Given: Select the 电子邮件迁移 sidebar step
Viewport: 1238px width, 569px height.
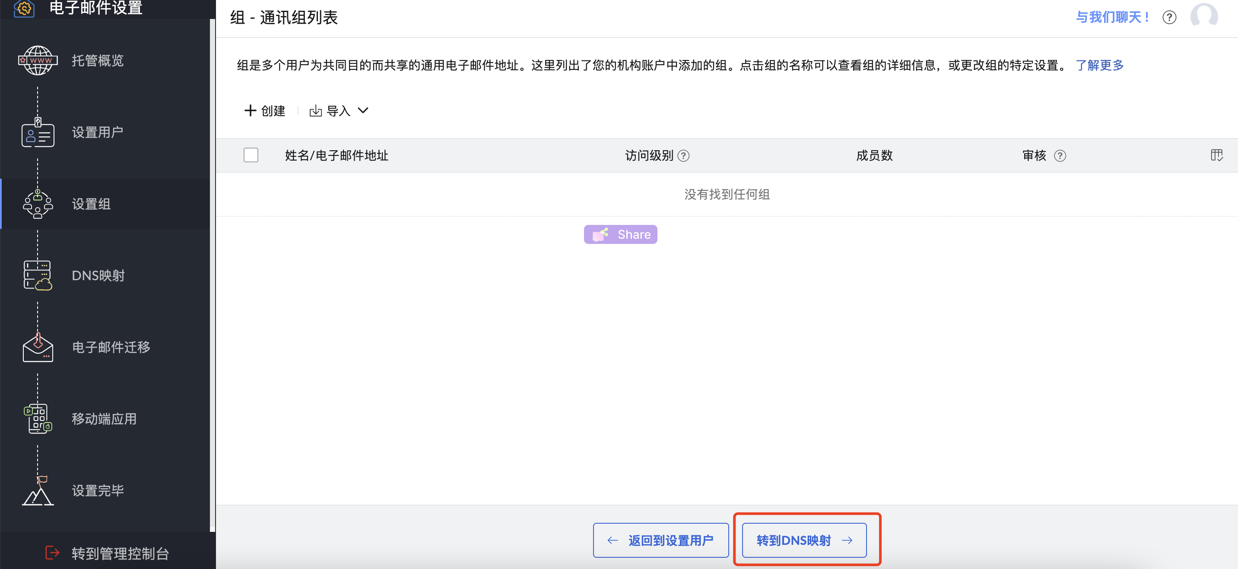Looking at the screenshot, I should tap(111, 347).
